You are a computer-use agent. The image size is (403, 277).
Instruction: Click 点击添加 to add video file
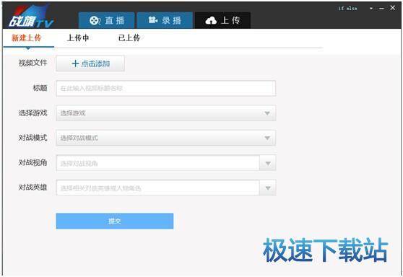pyautogui.click(x=90, y=63)
